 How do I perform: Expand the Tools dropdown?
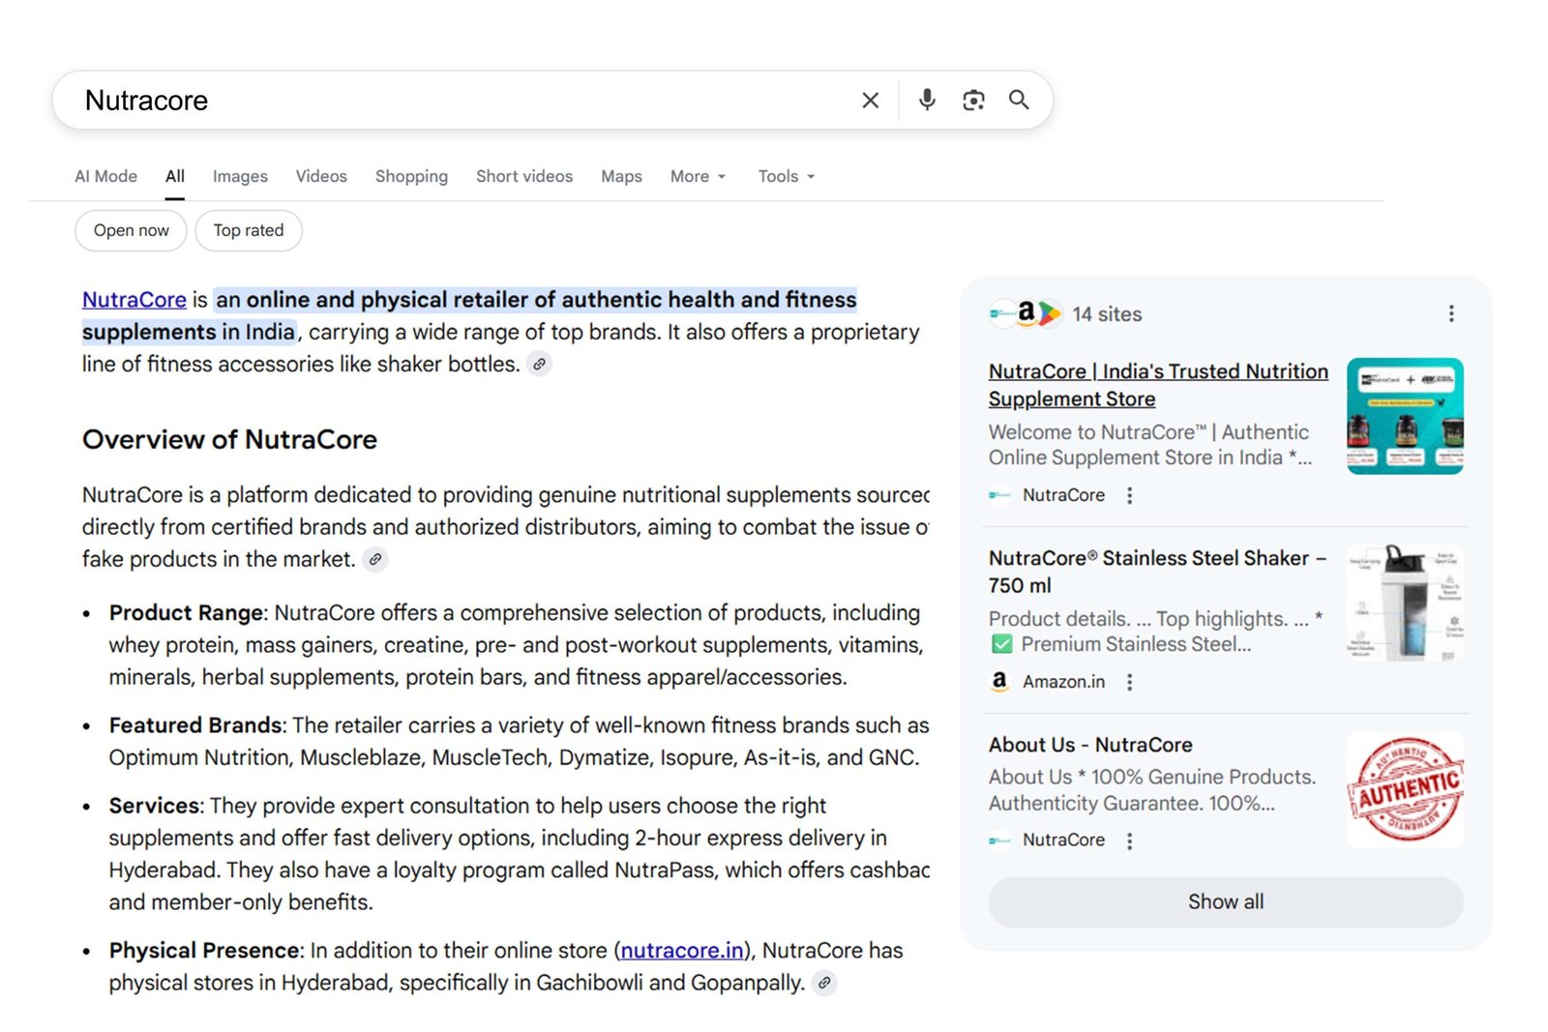[785, 176]
